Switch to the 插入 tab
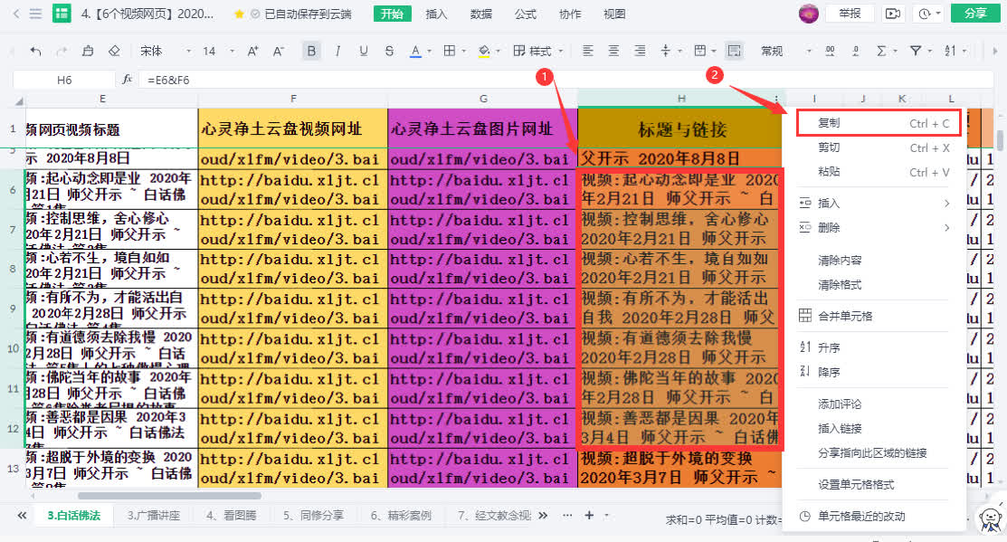1007x542 pixels. (x=436, y=14)
